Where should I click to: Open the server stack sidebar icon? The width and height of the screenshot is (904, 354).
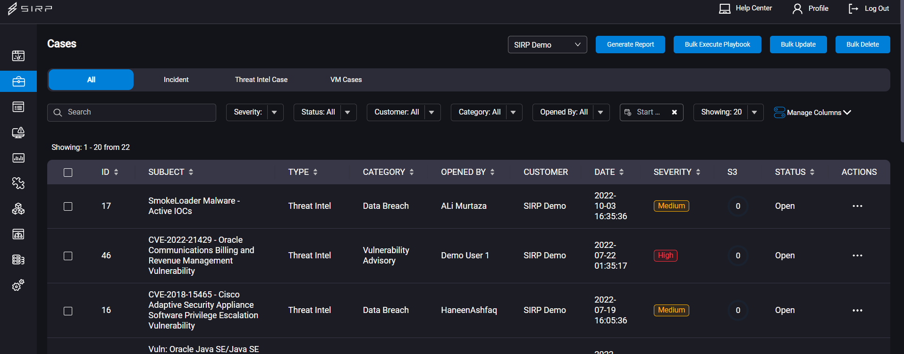tap(18, 260)
